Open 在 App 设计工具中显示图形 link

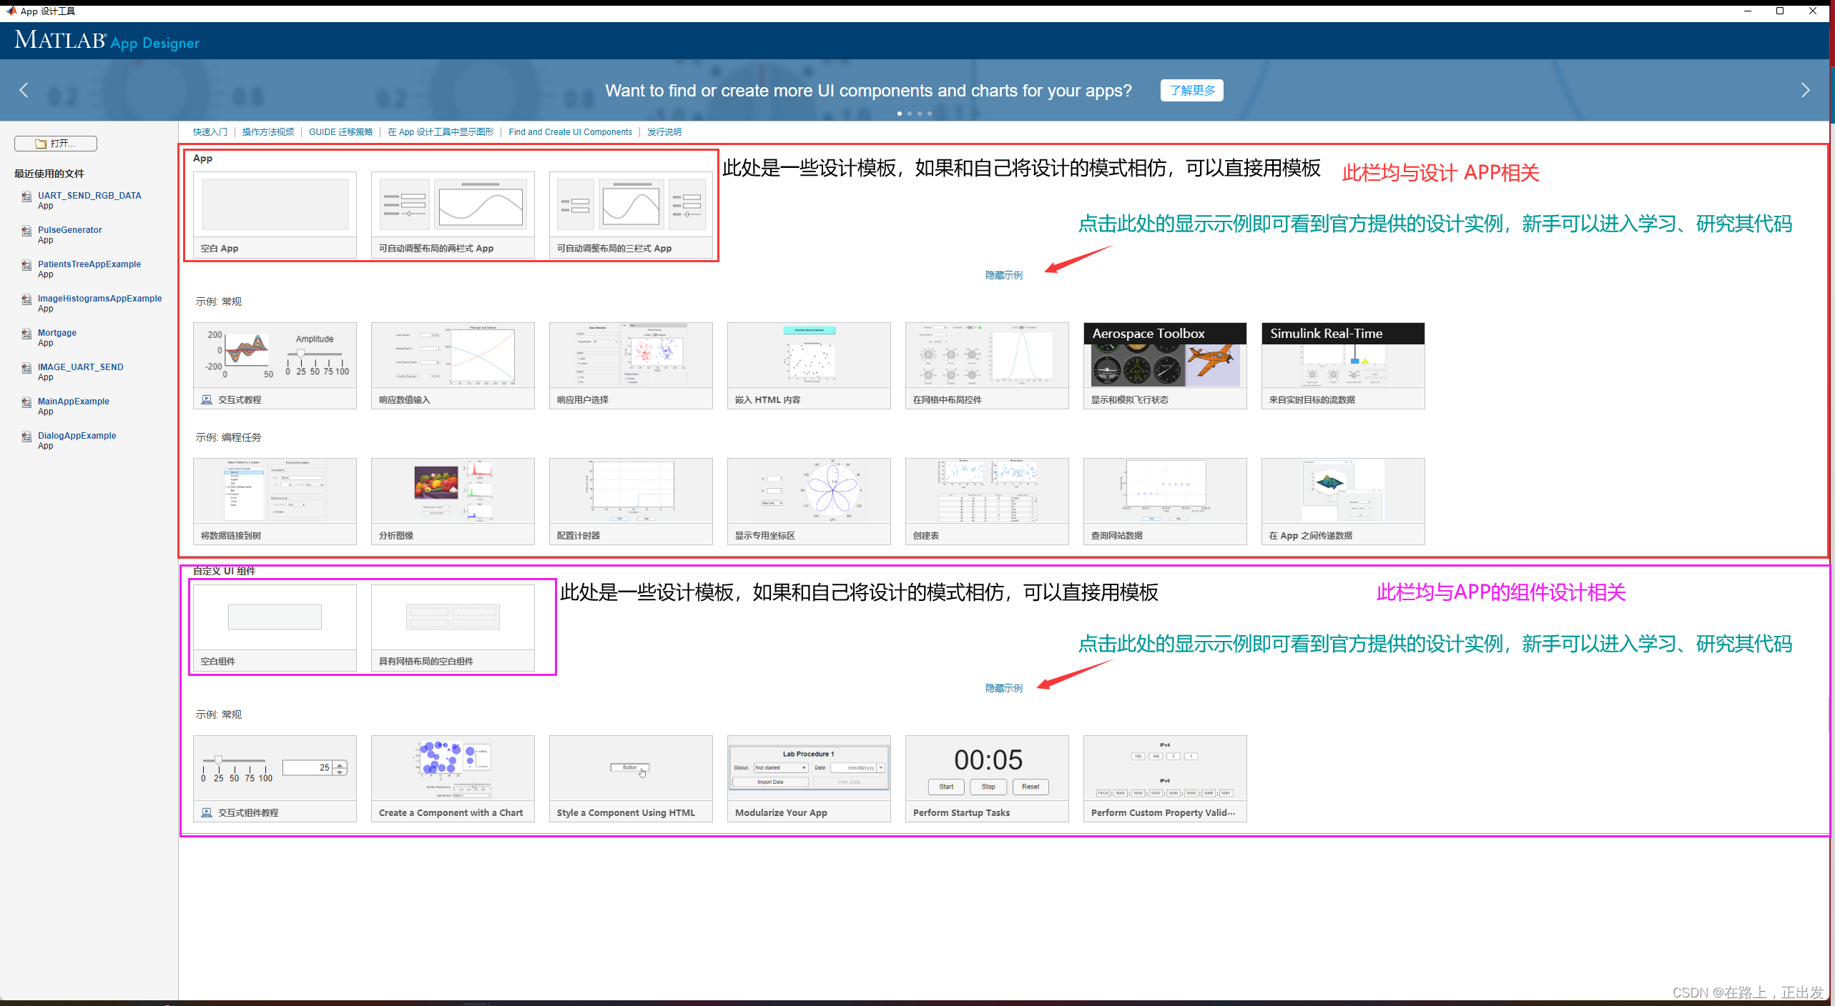coord(441,132)
